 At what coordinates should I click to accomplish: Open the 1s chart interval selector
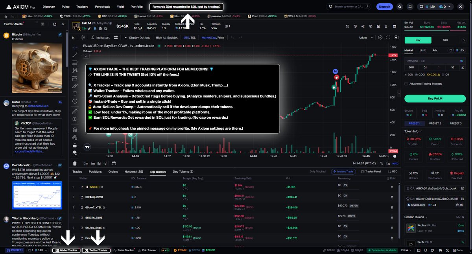[x=73, y=38]
